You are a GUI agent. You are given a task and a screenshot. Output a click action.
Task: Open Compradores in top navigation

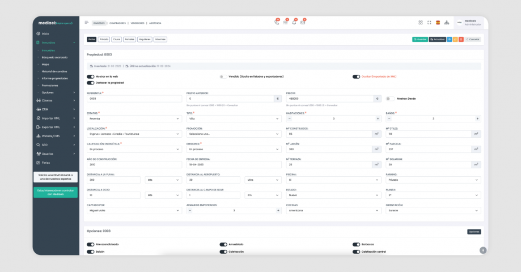[117, 23]
